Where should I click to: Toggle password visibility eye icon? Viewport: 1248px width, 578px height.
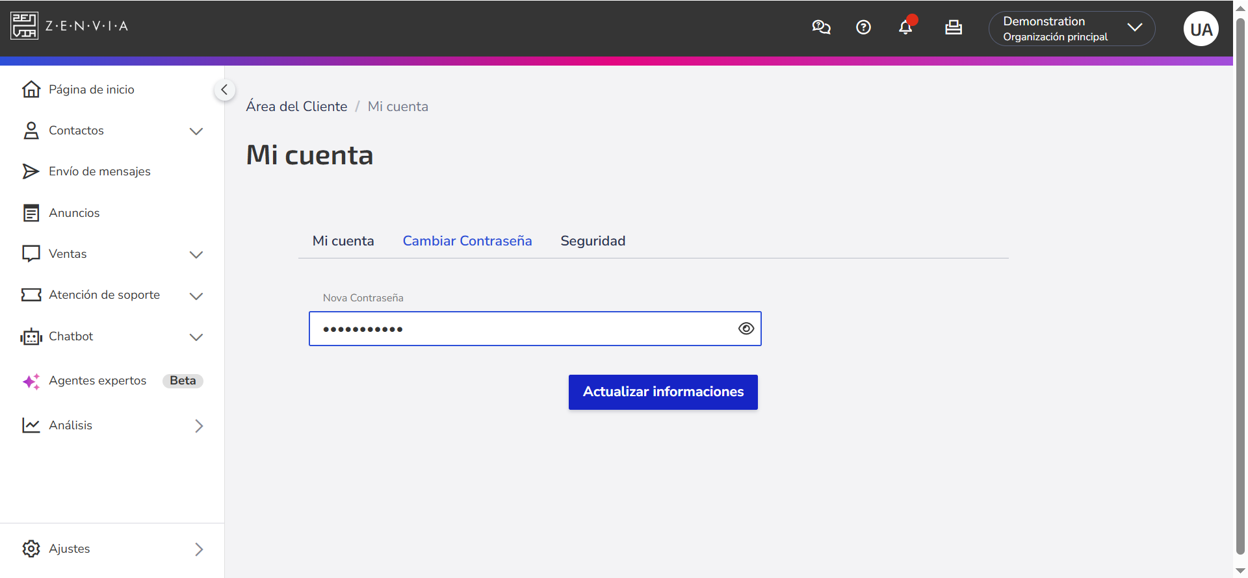[x=746, y=329]
